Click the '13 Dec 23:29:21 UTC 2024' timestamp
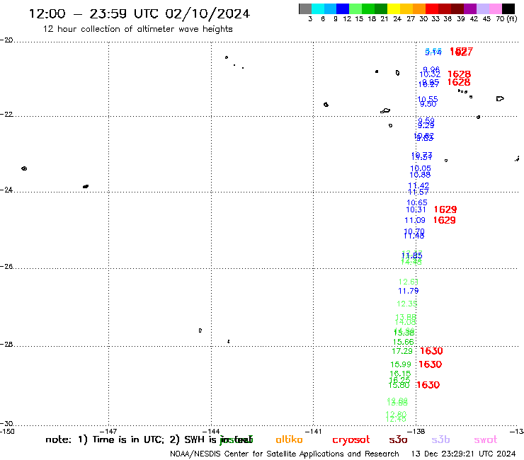Screen dimensions: 524x460 point(464,454)
